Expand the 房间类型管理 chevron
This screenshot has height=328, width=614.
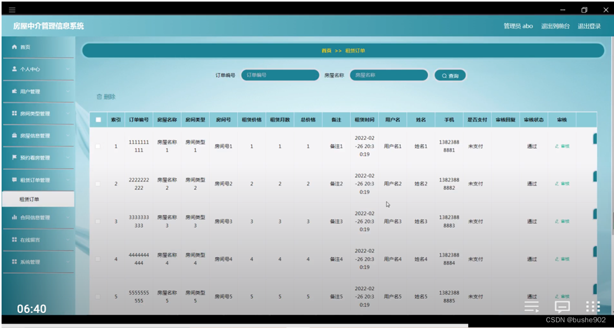coord(68,114)
